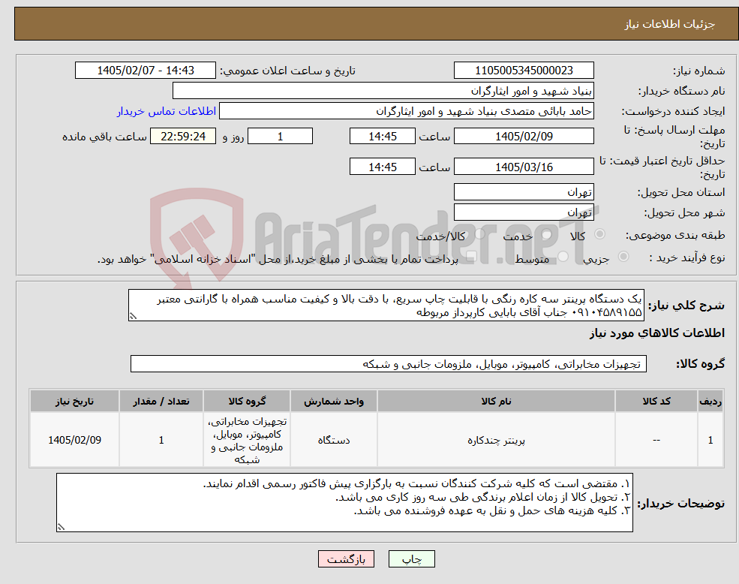Click the page title جزئیات اطلاعات نیاز

tap(670, 24)
